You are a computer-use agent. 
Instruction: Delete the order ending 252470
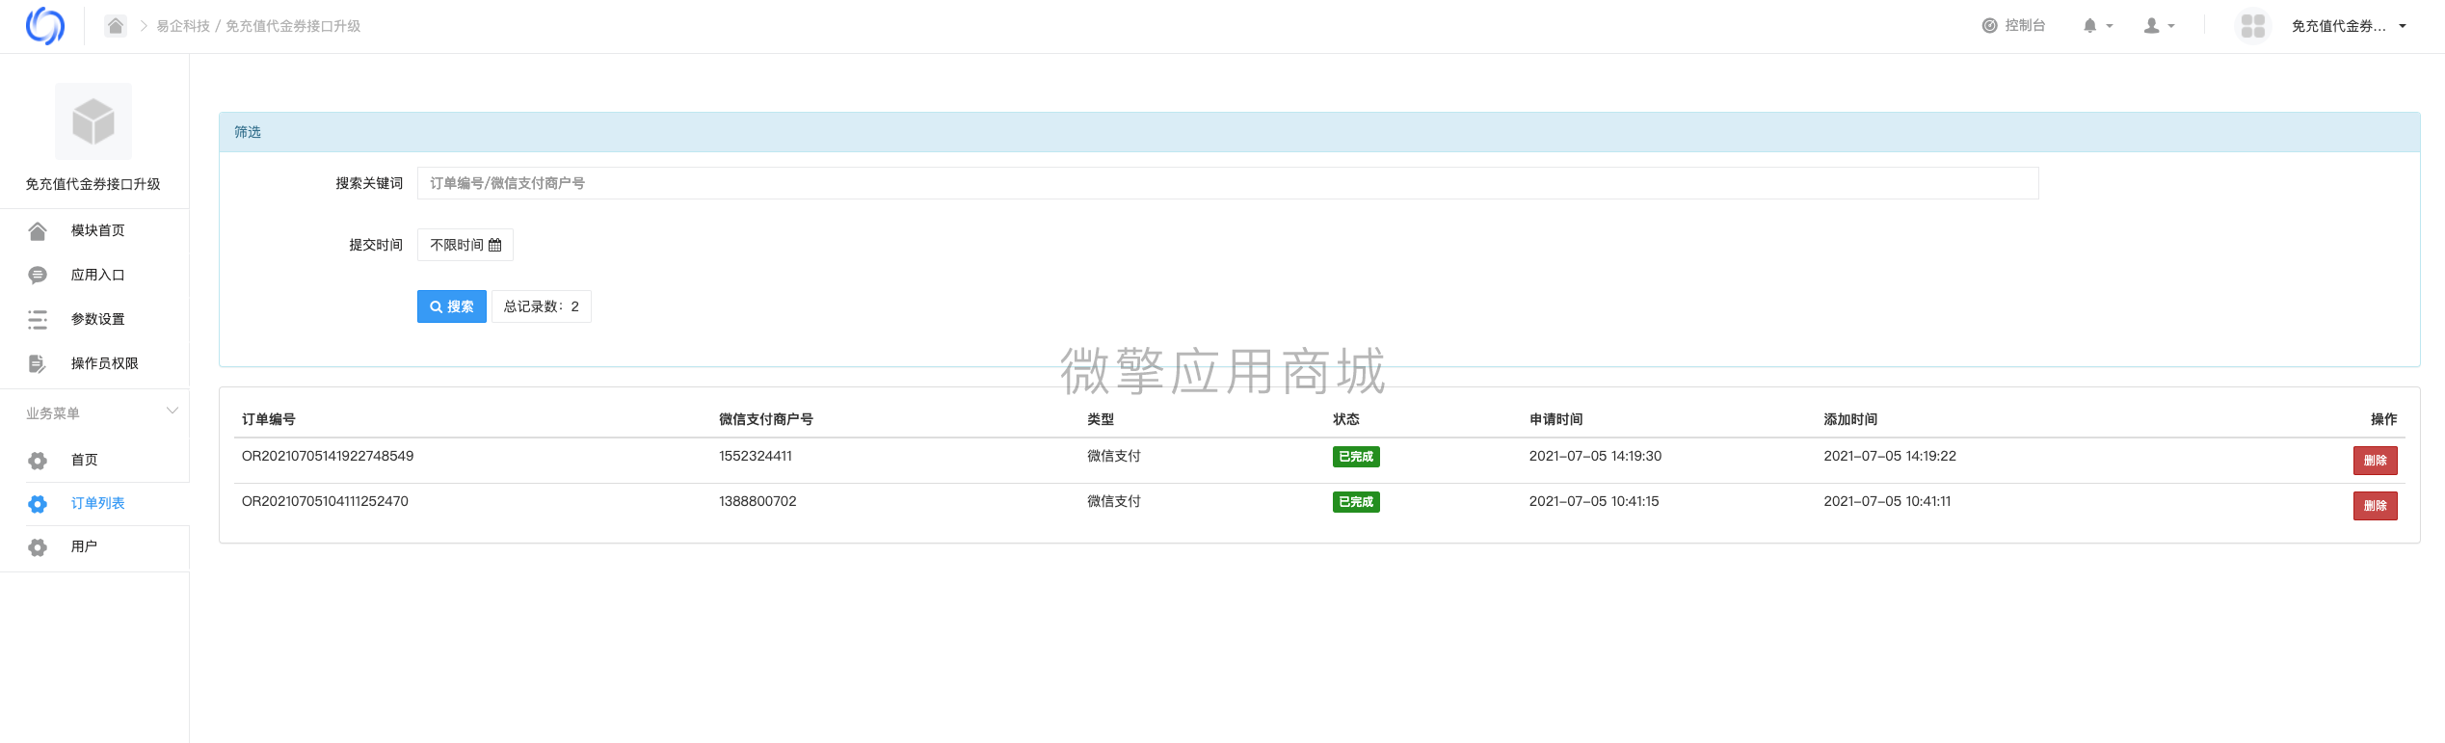pos(2376,506)
